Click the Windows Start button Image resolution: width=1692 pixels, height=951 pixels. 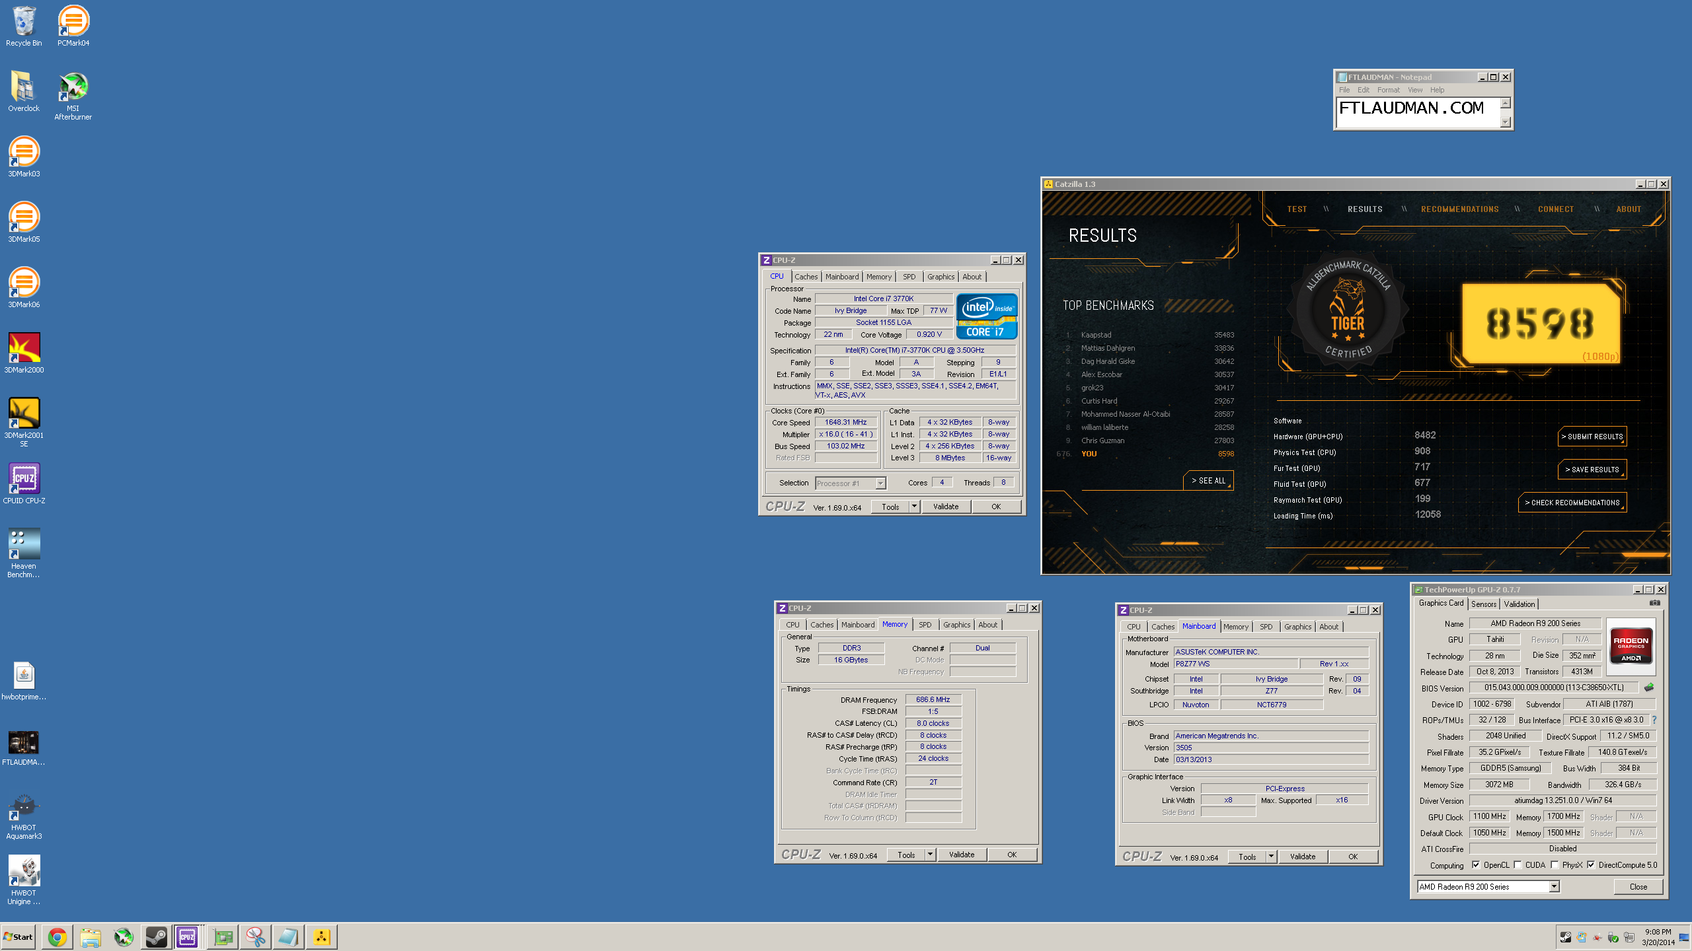point(18,937)
